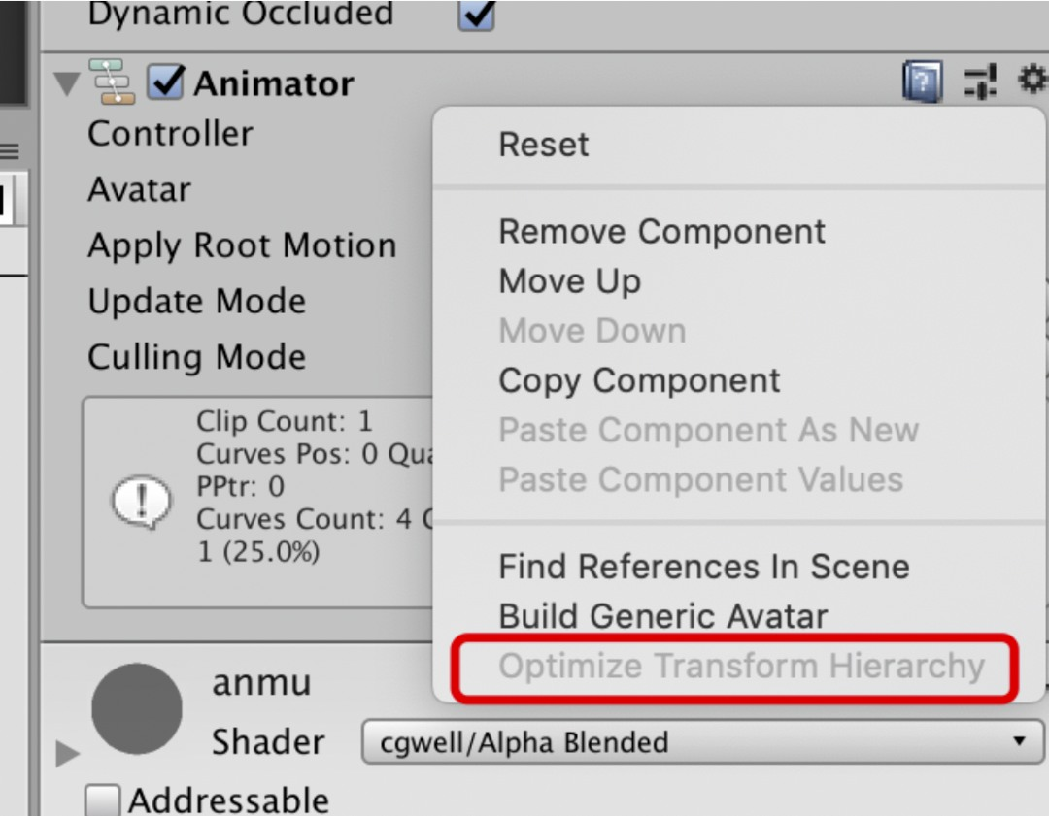
Task: Click the Apply Root Motion label
Action: click(x=242, y=245)
